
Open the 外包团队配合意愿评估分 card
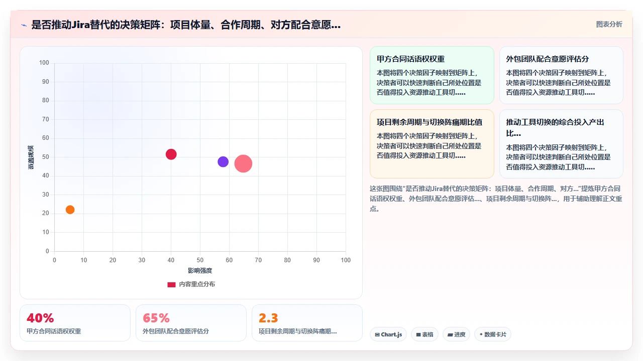point(561,75)
